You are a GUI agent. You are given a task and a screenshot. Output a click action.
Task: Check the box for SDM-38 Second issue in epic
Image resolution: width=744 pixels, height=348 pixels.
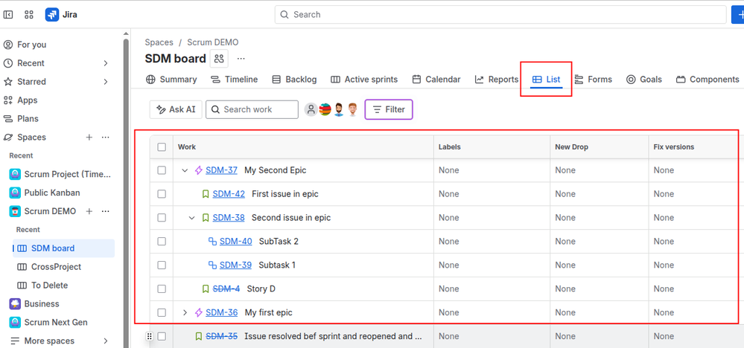[x=162, y=217]
